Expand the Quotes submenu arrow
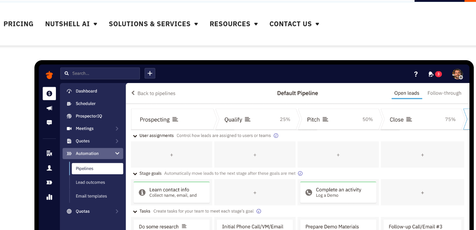Viewport: 476px width, 230px height. pos(117,141)
